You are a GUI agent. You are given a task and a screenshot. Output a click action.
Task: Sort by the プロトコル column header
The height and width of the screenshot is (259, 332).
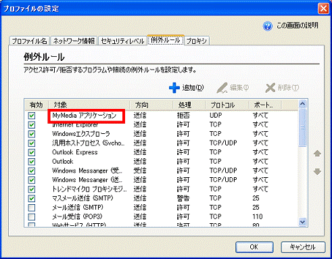[x=227, y=105]
